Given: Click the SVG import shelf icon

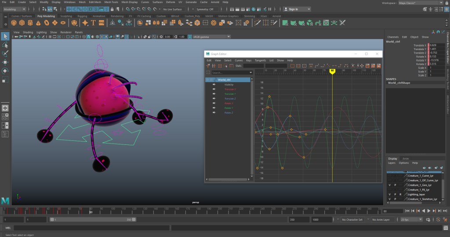Looking at the screenshot, I should point(102,23).
